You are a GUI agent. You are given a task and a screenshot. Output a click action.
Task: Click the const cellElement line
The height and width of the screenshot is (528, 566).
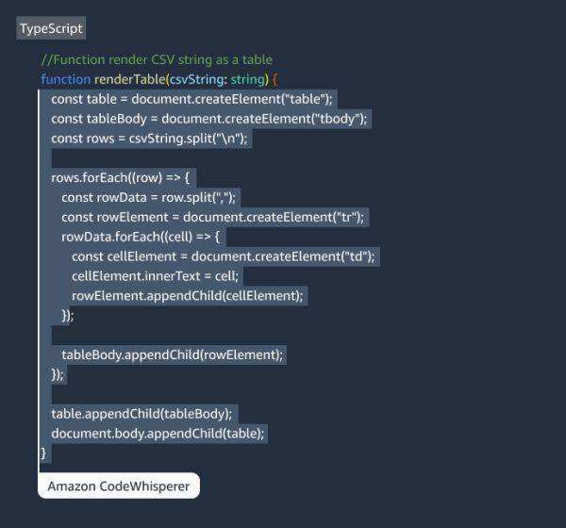coord(223,256)
